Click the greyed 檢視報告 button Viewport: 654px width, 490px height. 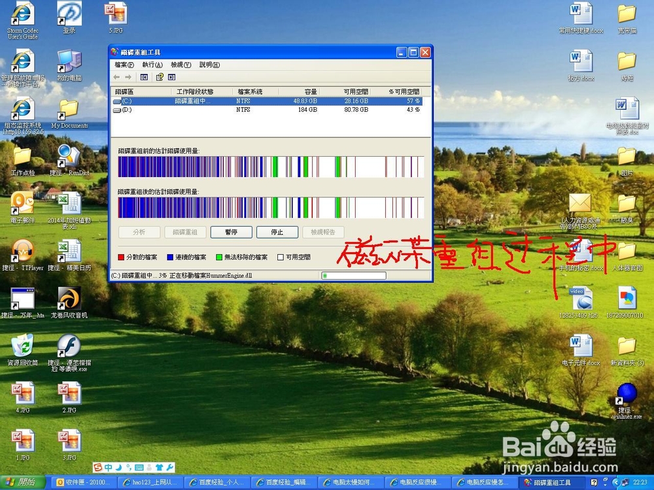click(323, 232)
